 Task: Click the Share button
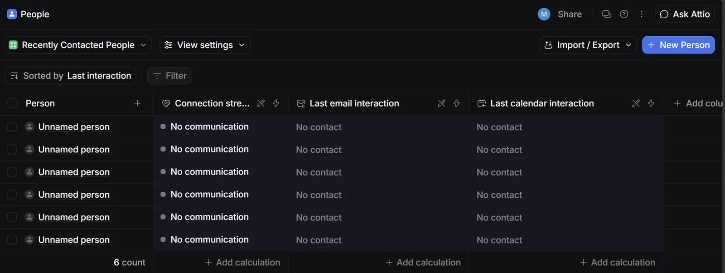[x=570, y=14]
